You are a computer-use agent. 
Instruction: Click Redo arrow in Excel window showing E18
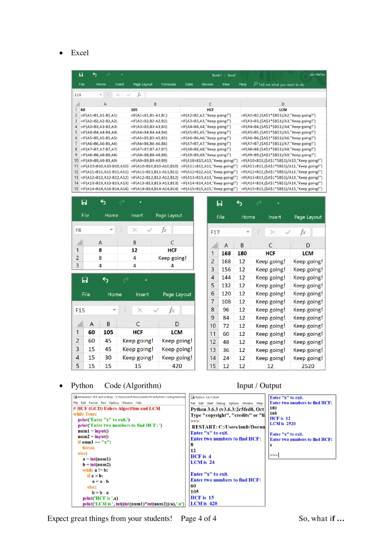(x=109, y=75)
